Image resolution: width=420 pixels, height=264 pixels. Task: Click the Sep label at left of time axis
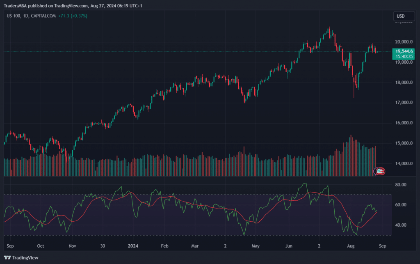(10, 246)
